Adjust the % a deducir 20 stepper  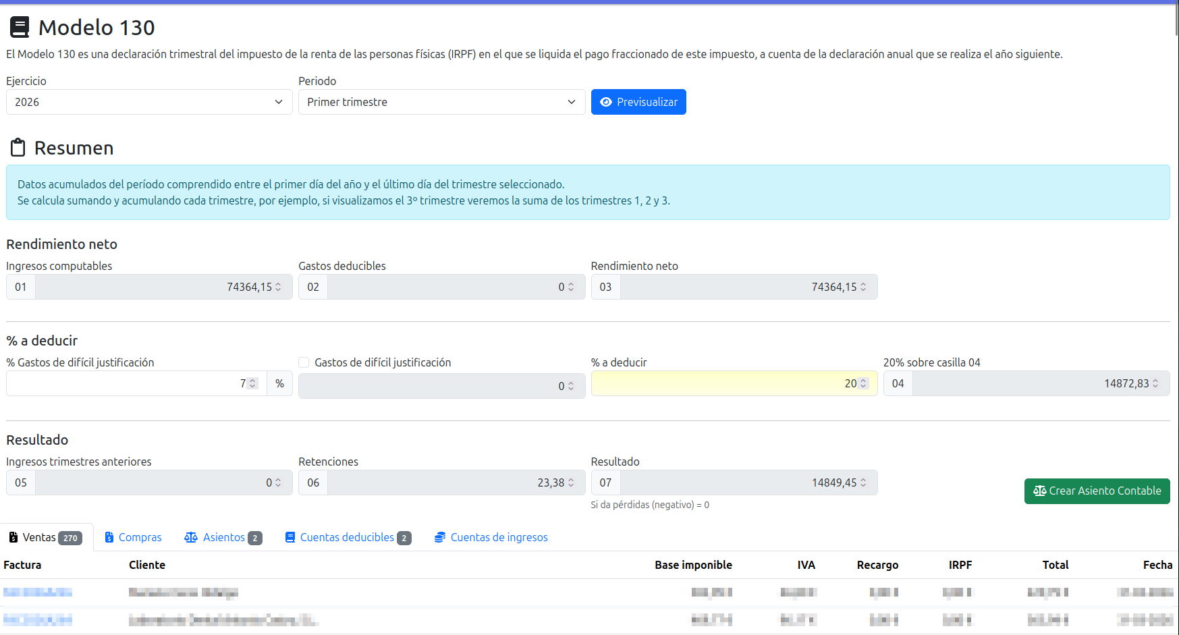(x=863, y=383)
